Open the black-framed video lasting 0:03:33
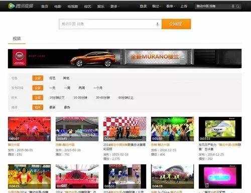The width and height of the screenshot is (251, 193). 220,129
